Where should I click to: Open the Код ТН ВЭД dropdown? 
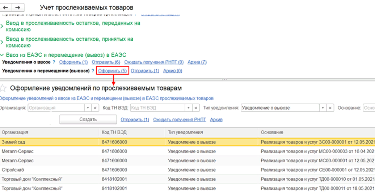(x=188, y=108)
